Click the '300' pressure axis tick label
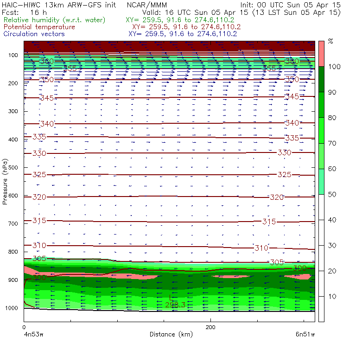The image size is (343, 343). pos(13,111)
